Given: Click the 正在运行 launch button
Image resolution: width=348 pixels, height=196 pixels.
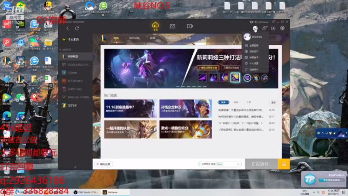Looking at the screenshot, I should [261, 164].
